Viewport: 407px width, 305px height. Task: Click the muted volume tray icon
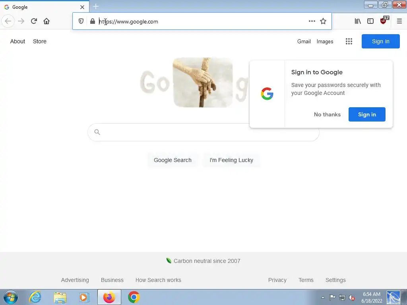[352, 297]
